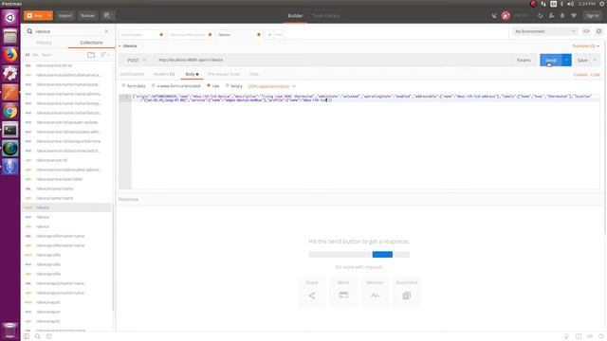The width and height of the screenshot is (607, 341).
Task: Clear the sidebar search with X
Action: (x=106, y=31)
